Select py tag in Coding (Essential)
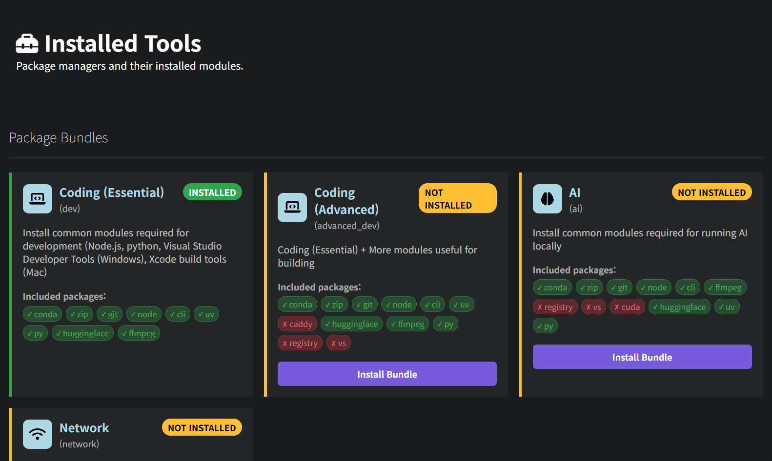Screen dimensions: 772x461 (x=35, y=333)
